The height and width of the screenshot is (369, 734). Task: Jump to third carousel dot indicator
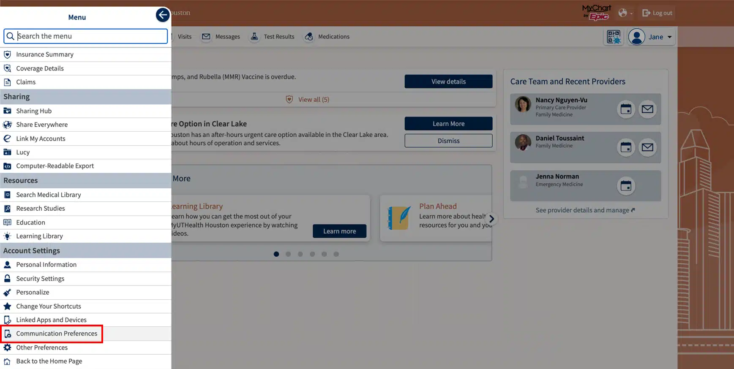(300, 254)
